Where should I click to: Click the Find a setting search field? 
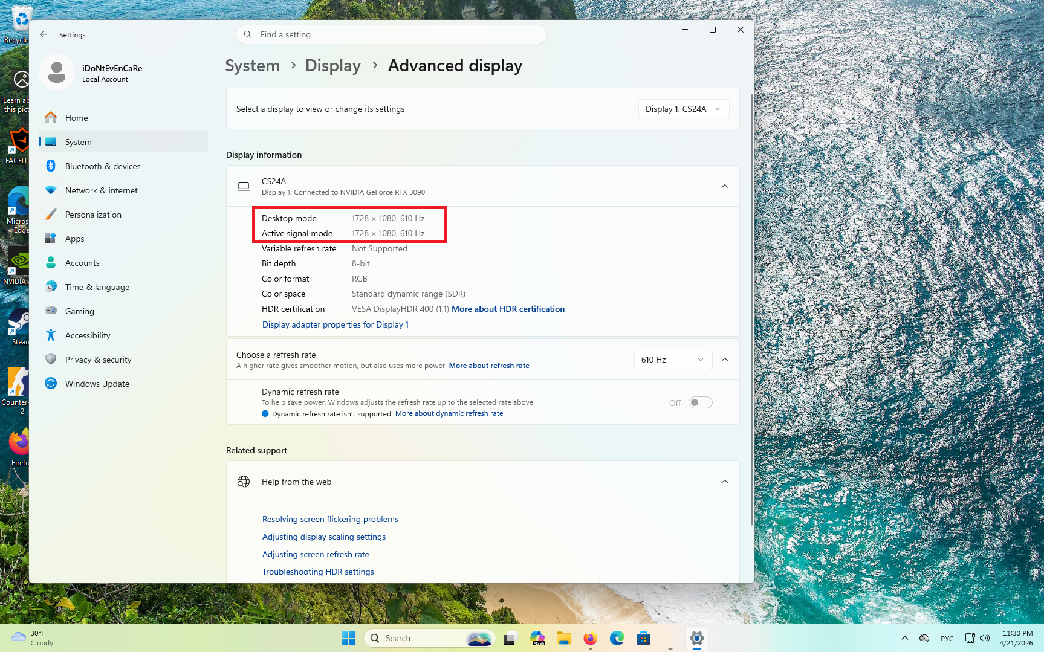click(x=392, y=34)
